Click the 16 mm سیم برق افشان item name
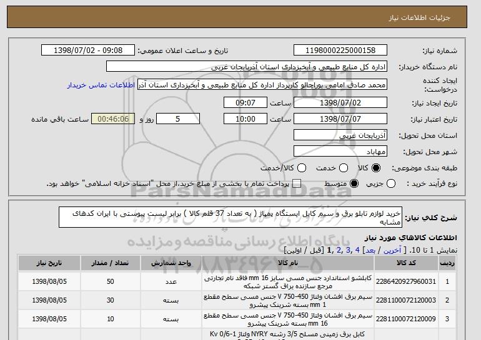The height and width of the screenshot is (340, 481). click(288, 319)
